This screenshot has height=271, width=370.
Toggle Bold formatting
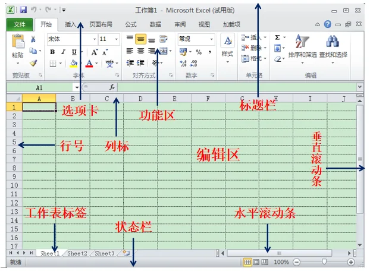[x=52, y=52]
